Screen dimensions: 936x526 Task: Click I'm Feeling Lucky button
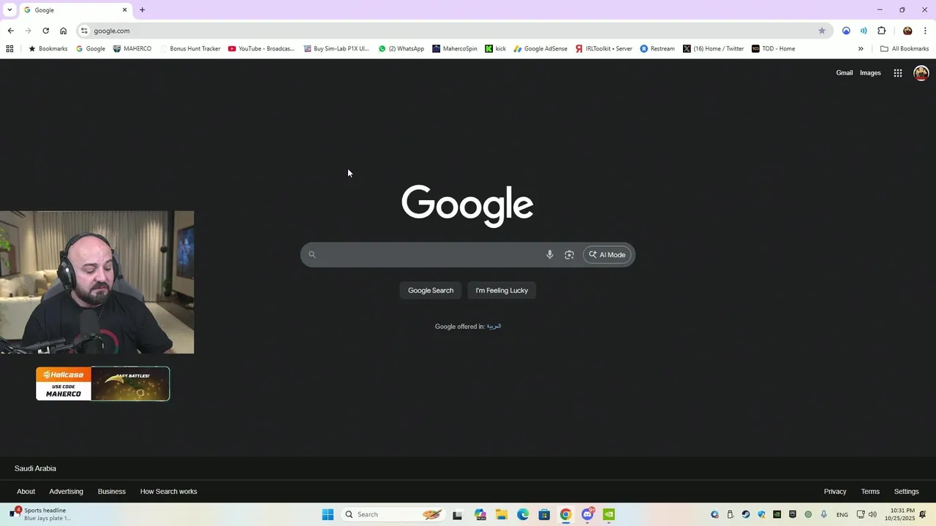(502, 291)
